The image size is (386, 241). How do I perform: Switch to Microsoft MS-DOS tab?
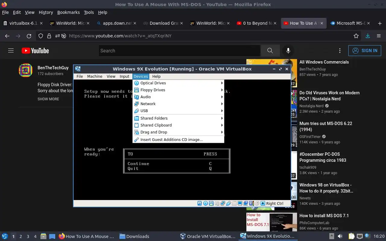point(350,23)
